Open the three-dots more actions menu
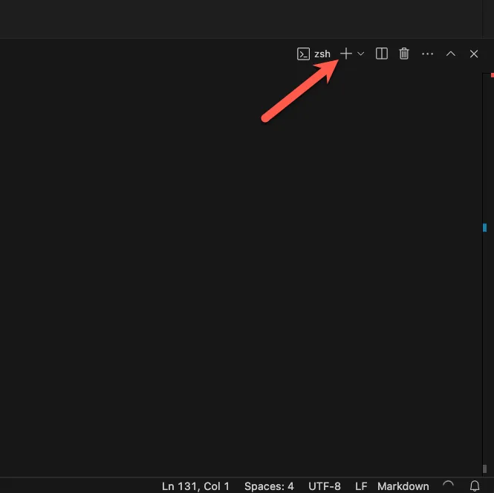 (x=427, y=54)
